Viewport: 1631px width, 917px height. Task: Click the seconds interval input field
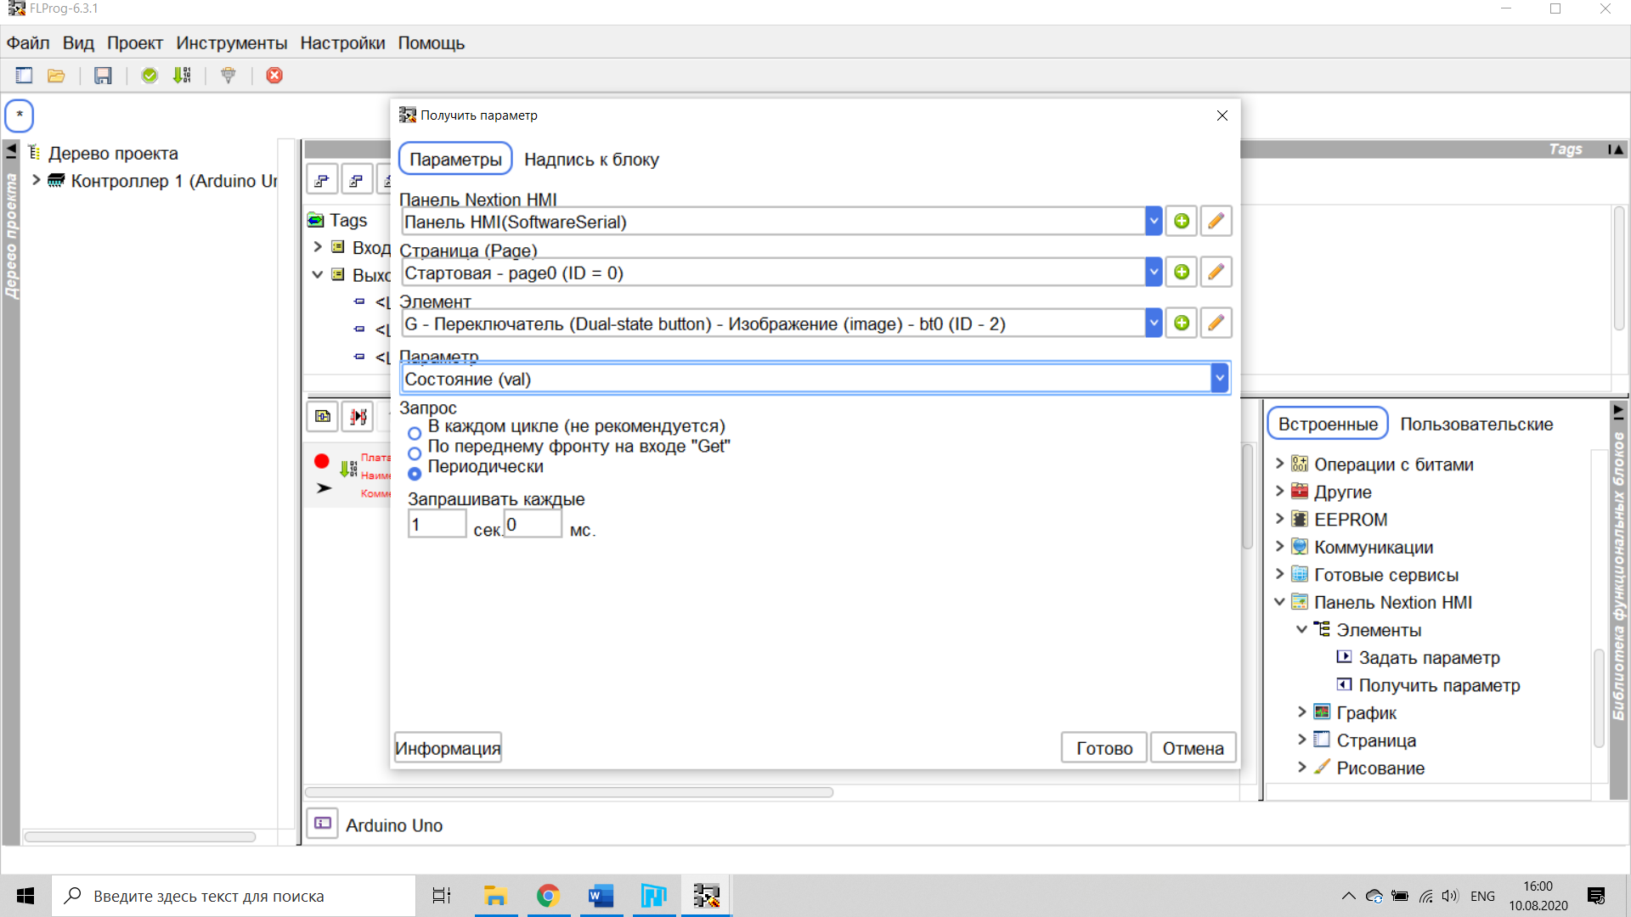[x=437, y=525]
